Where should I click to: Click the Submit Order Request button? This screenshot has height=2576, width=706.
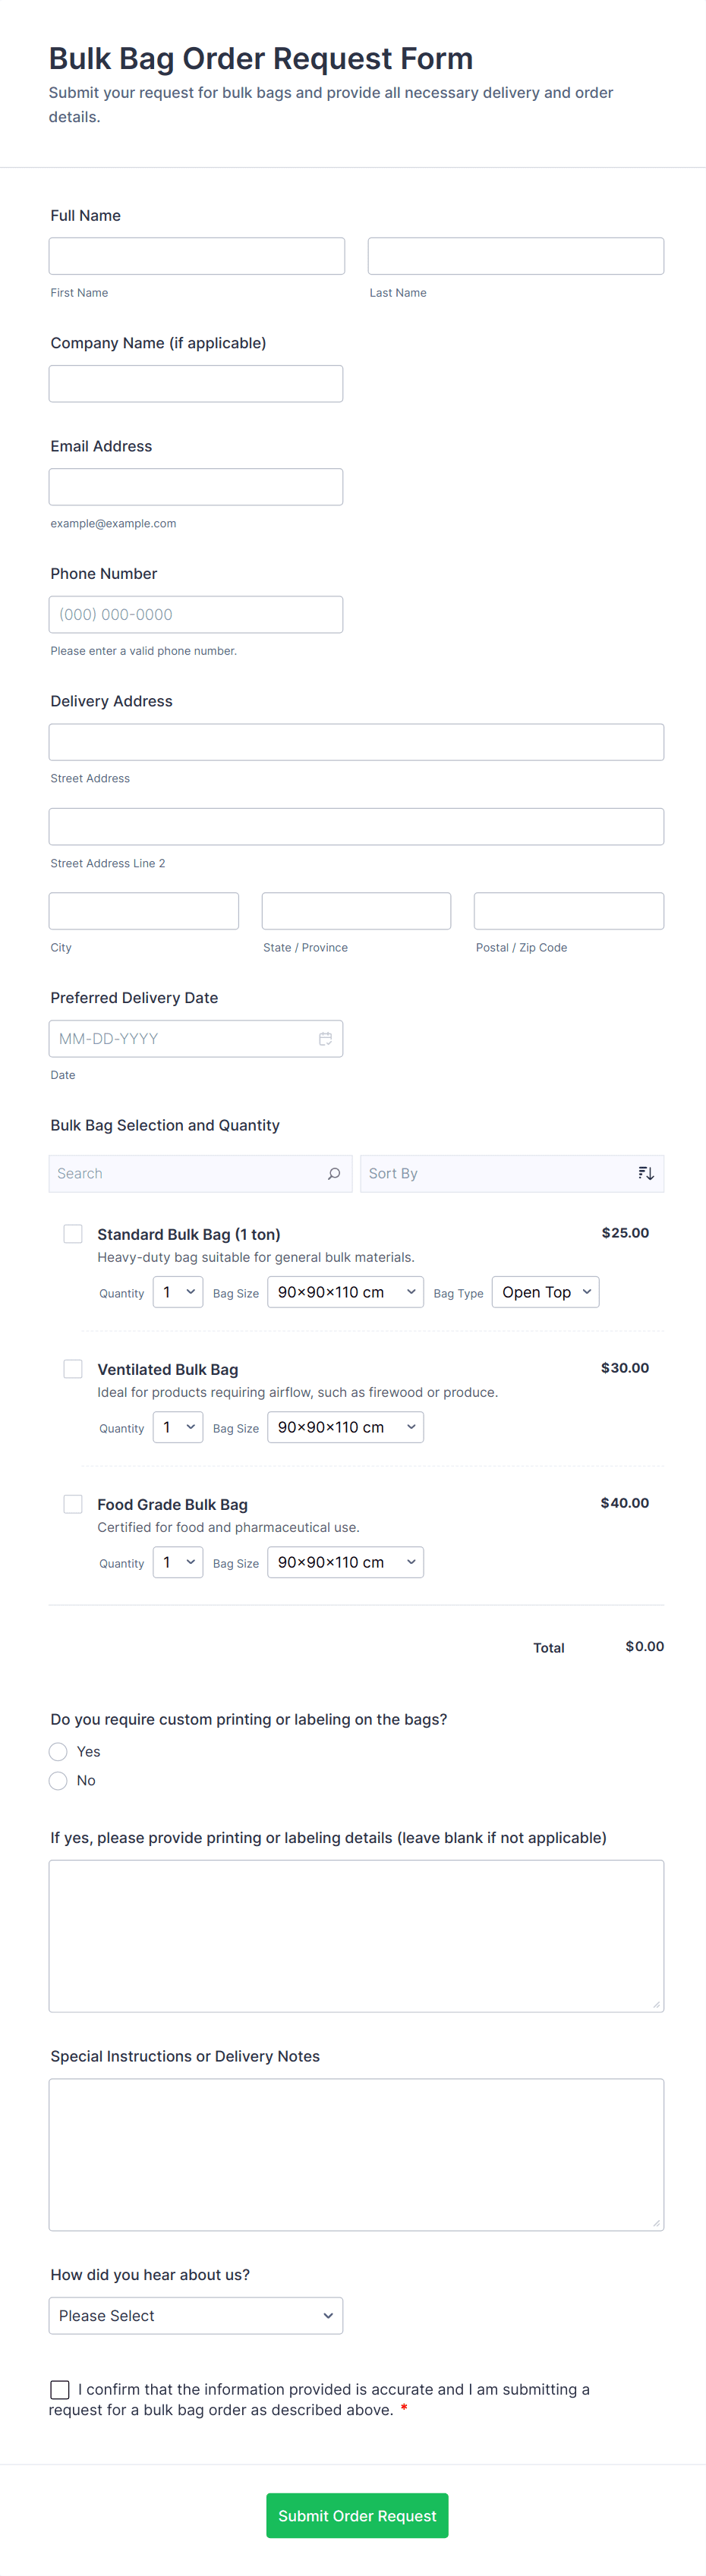pos(357,2516)
